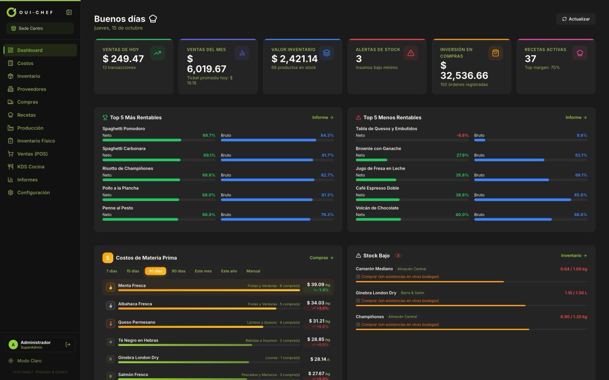This screenshot has width=609, height=380.
Task: Click Comprar link under Ginebra London Dry
Action: 397,301
